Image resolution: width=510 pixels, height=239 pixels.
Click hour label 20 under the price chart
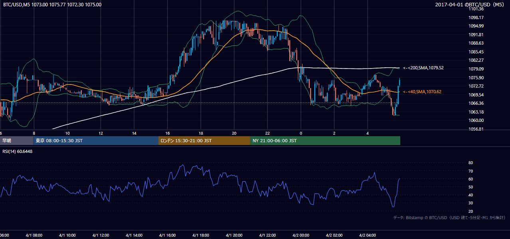(x=234, y=133)
